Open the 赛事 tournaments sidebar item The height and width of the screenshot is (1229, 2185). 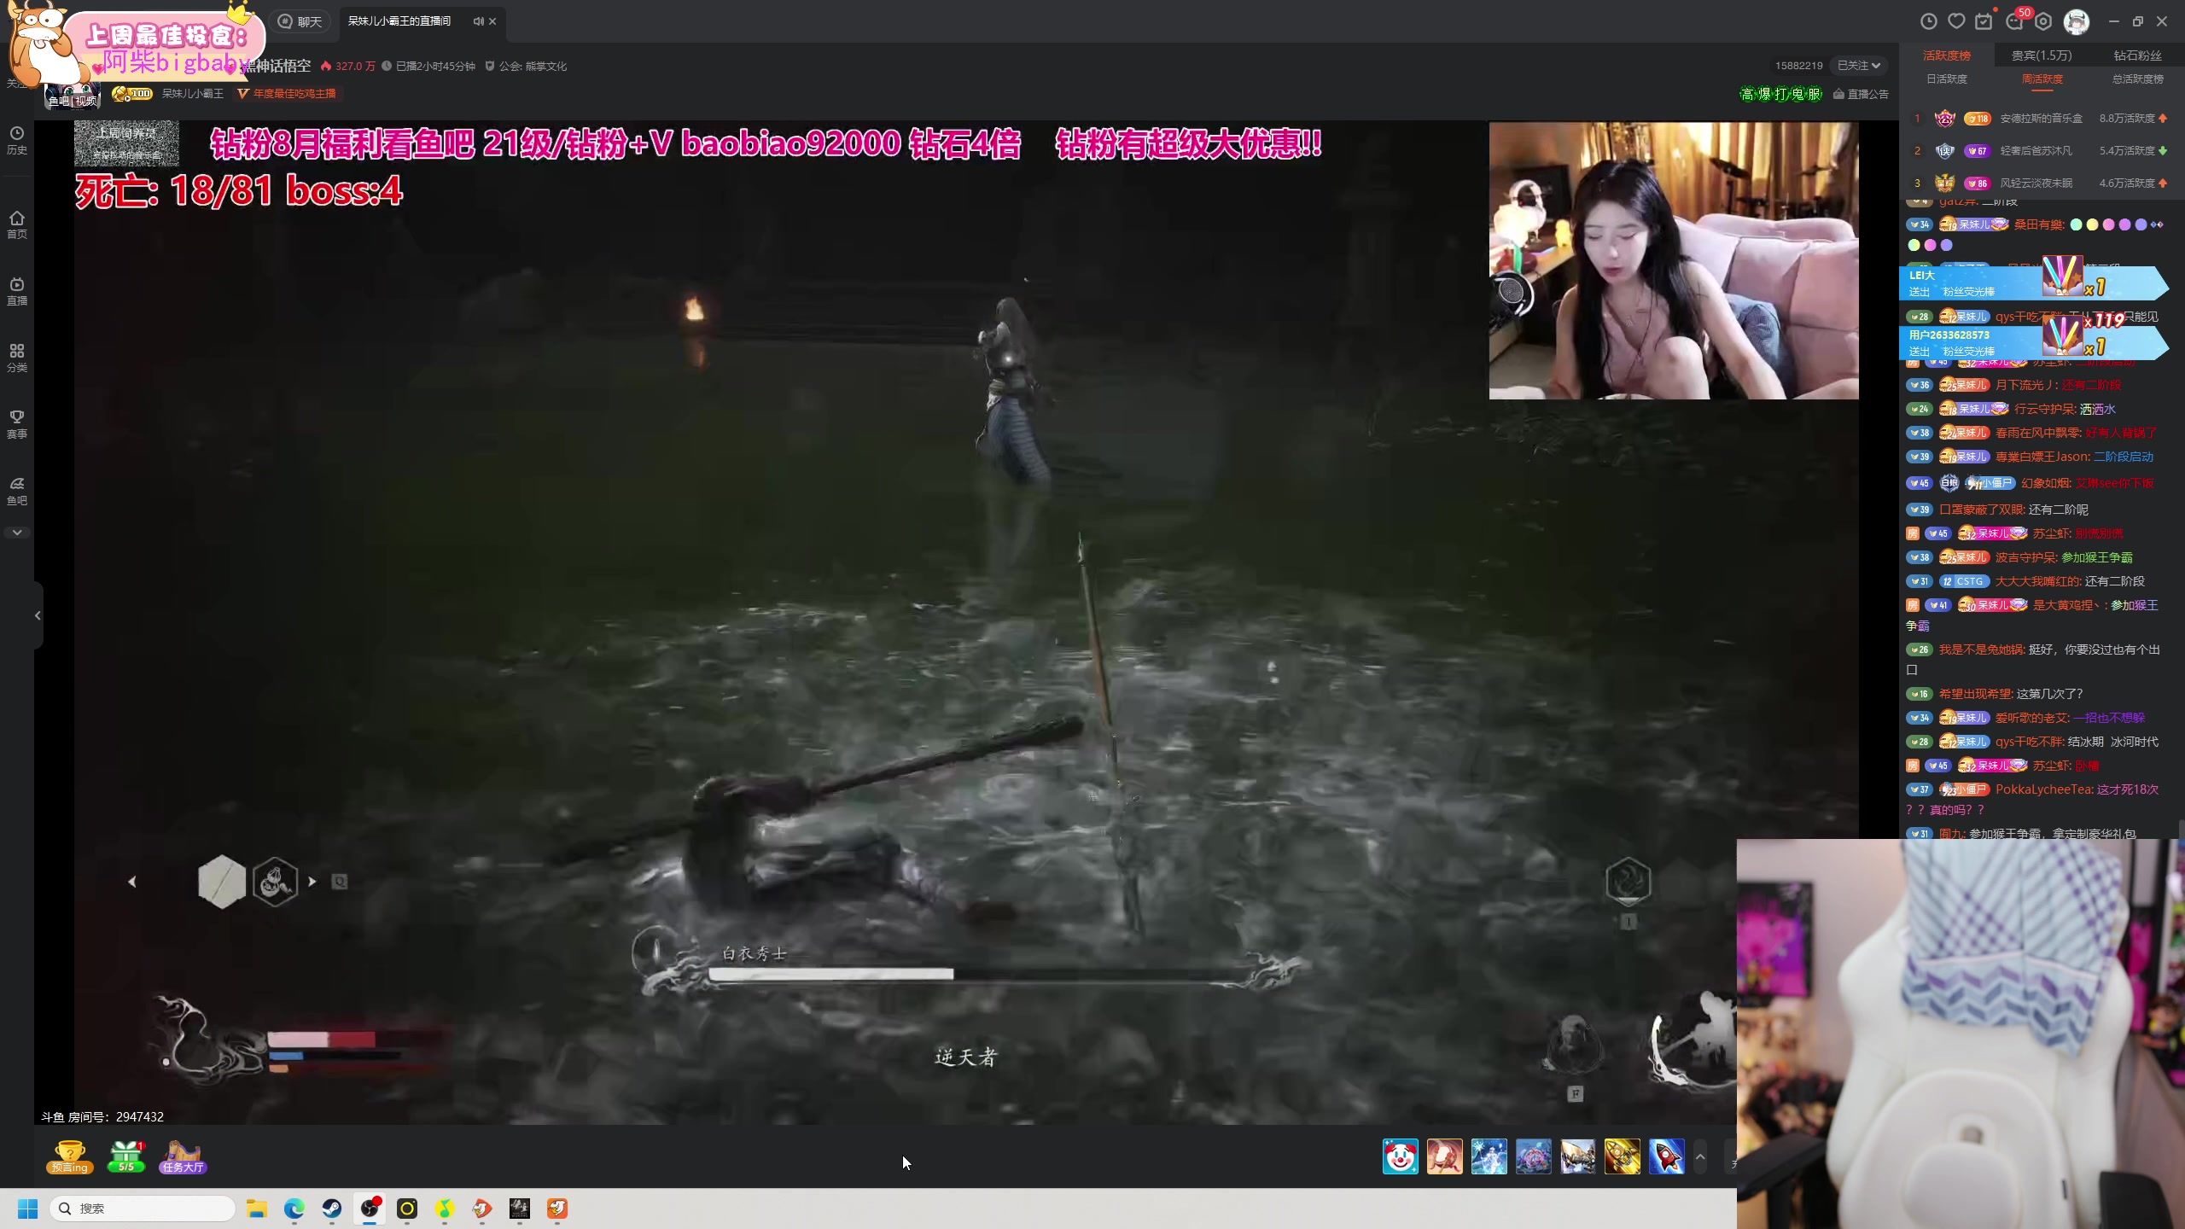coord(17,424)
